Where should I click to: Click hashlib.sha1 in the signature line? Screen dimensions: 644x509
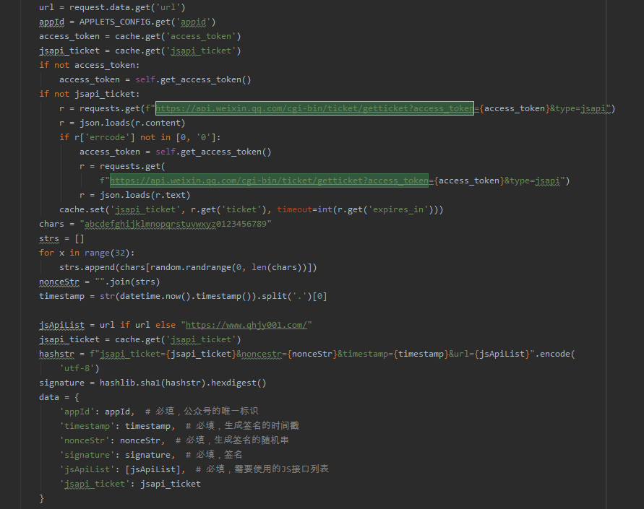coord(130,383)
